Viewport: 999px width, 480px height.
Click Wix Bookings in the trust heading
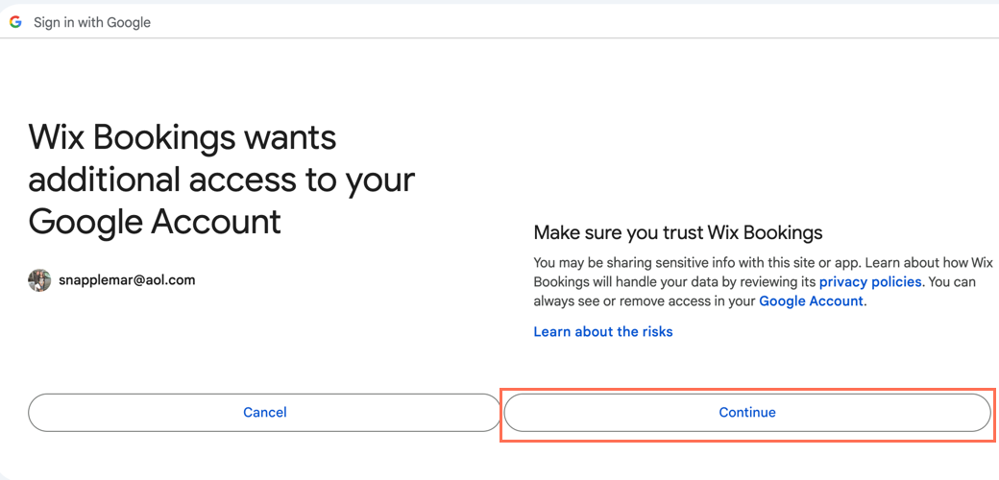pyautogui.click(x=766, y=232)
